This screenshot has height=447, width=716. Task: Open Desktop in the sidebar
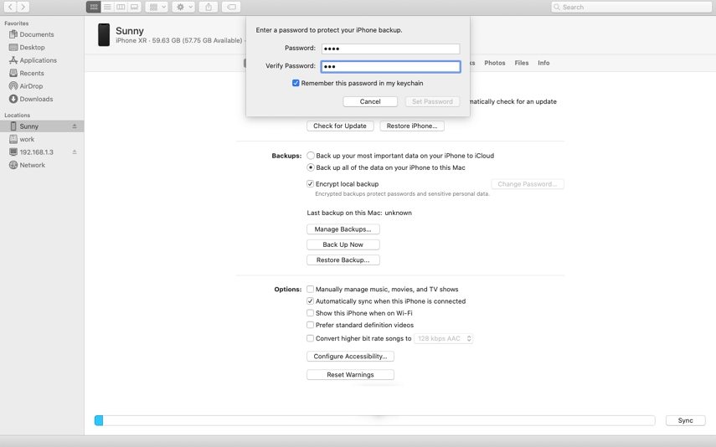tap(32, 47)
